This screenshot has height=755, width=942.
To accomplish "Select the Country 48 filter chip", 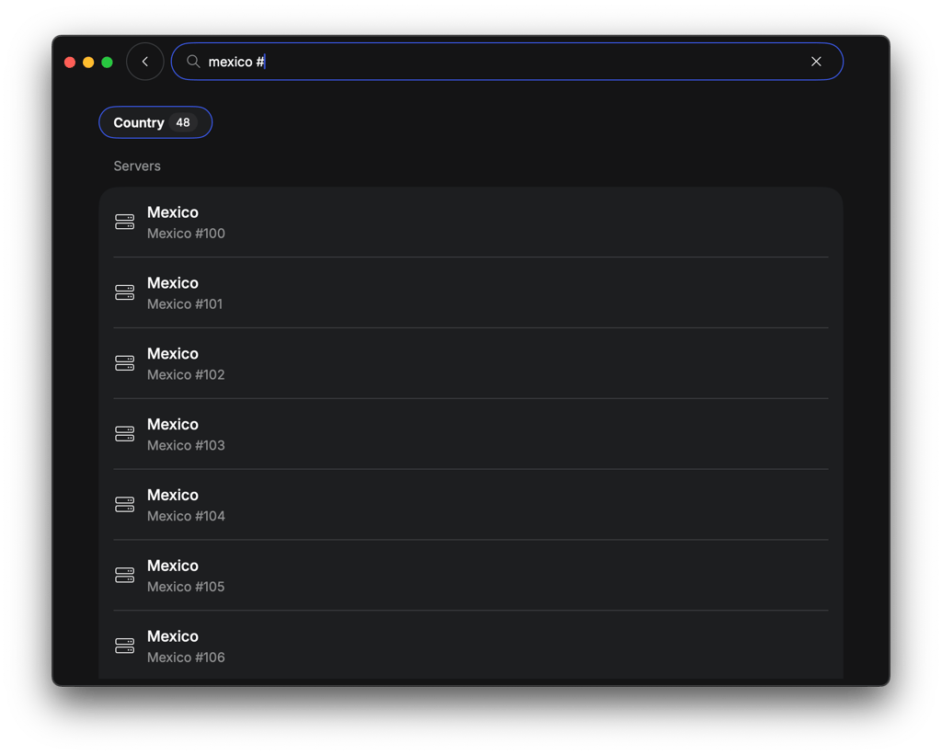I will coord(155,122).
